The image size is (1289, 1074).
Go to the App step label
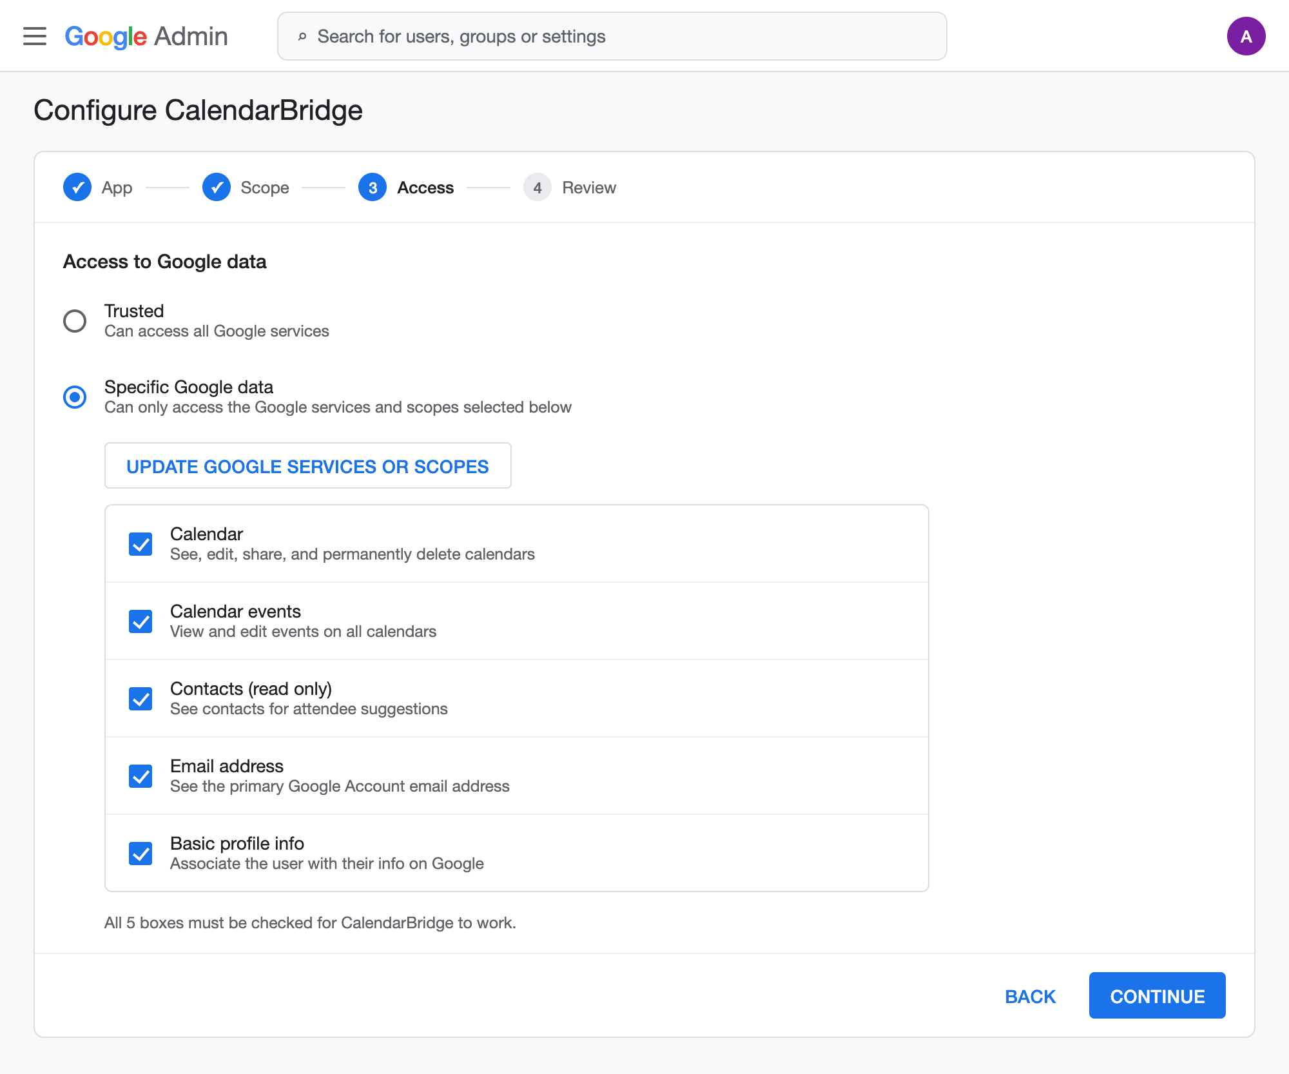coord(117,188)
